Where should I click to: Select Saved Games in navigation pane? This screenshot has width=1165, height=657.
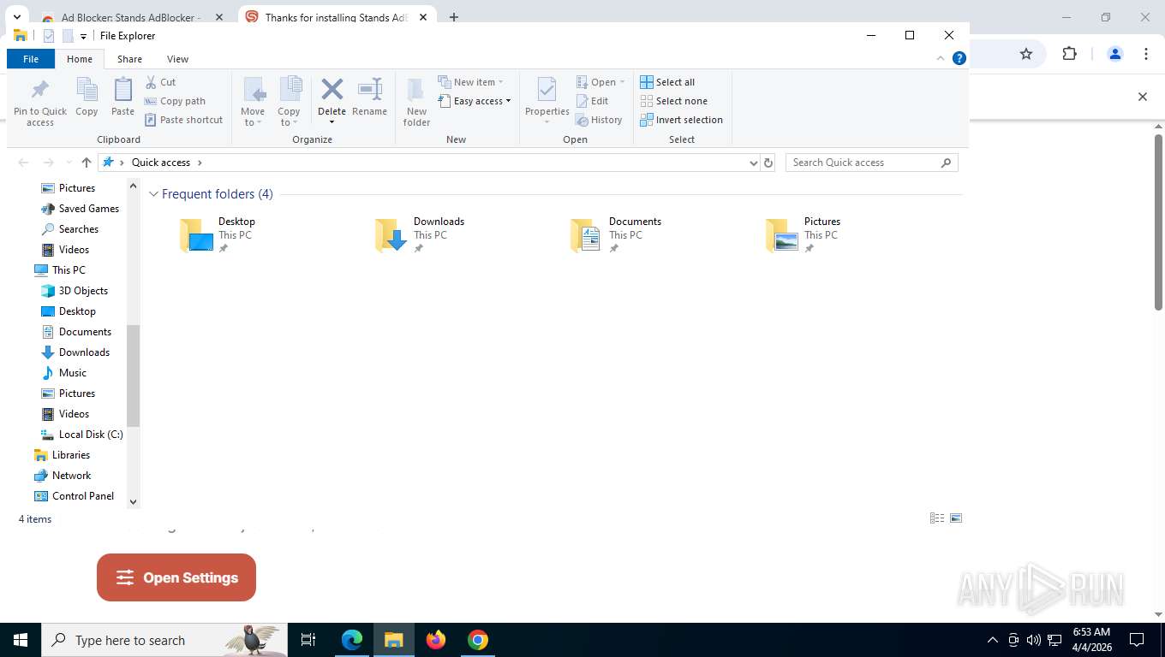pos(89,209)
